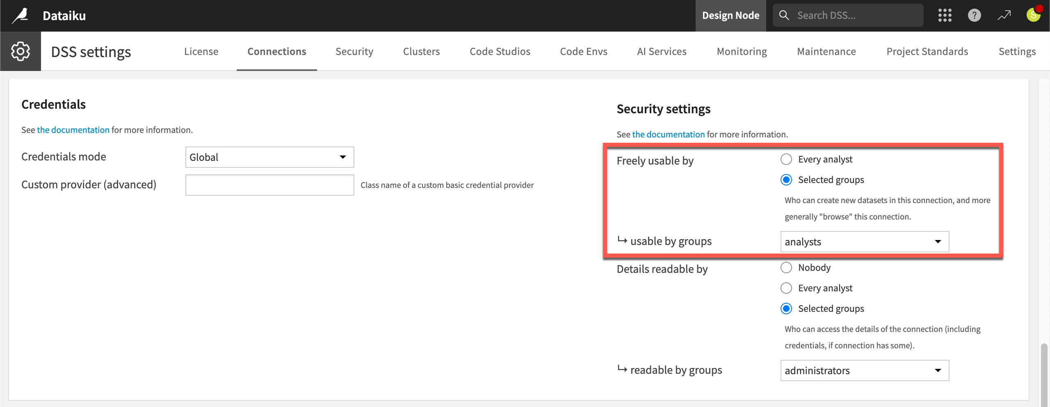
Task: Click the 'Credentials' heading
Action: (53, 104)
